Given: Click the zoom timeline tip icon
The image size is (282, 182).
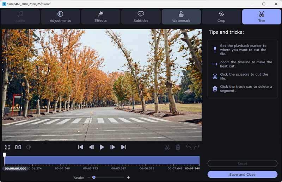Looking at the screenshot, I should click(x=215, y=64).
